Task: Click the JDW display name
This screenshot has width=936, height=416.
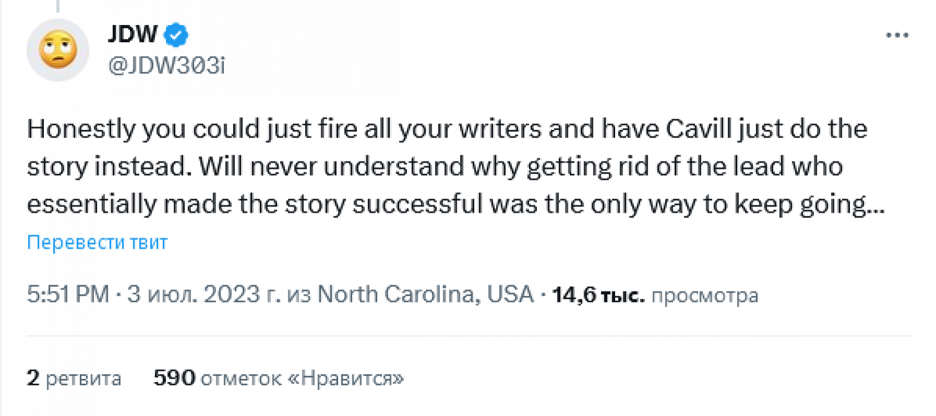Action: click(x=133, y=34)
